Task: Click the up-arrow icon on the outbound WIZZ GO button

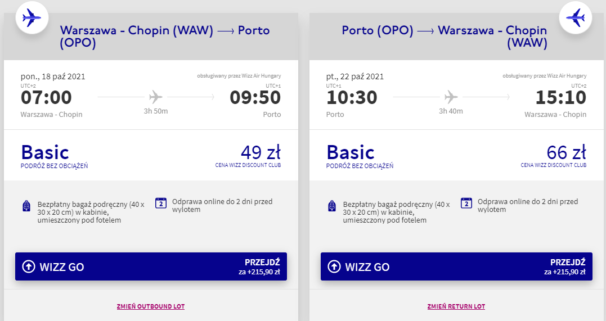Action: coord(29,266)
